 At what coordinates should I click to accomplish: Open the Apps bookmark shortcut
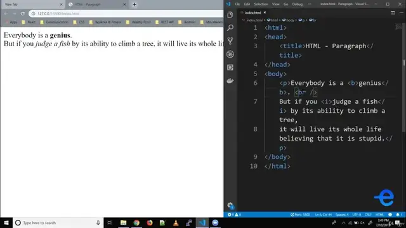click(11, 22)
